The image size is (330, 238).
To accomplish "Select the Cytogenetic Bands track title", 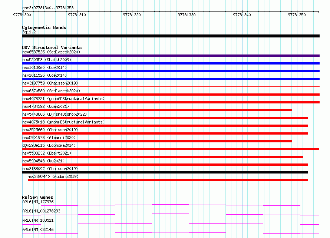I will click(x=44, y=27).
